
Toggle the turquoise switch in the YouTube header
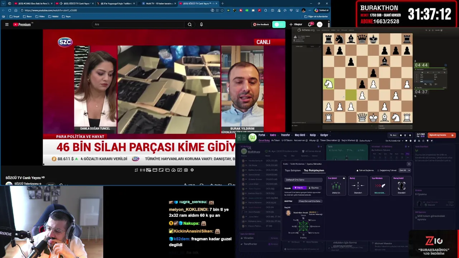click(279, 24)
